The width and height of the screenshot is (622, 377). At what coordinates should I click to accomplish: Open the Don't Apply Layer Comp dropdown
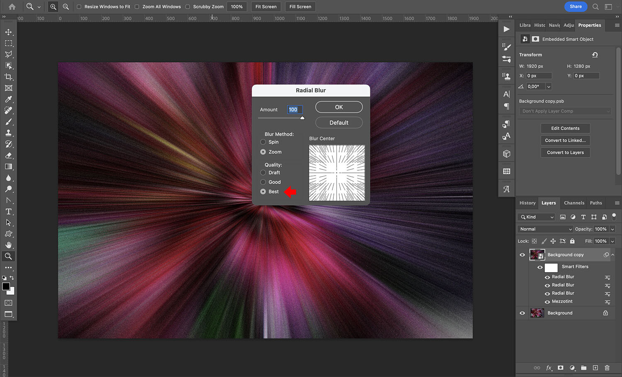pyautogui.click(x=565, y=111)
